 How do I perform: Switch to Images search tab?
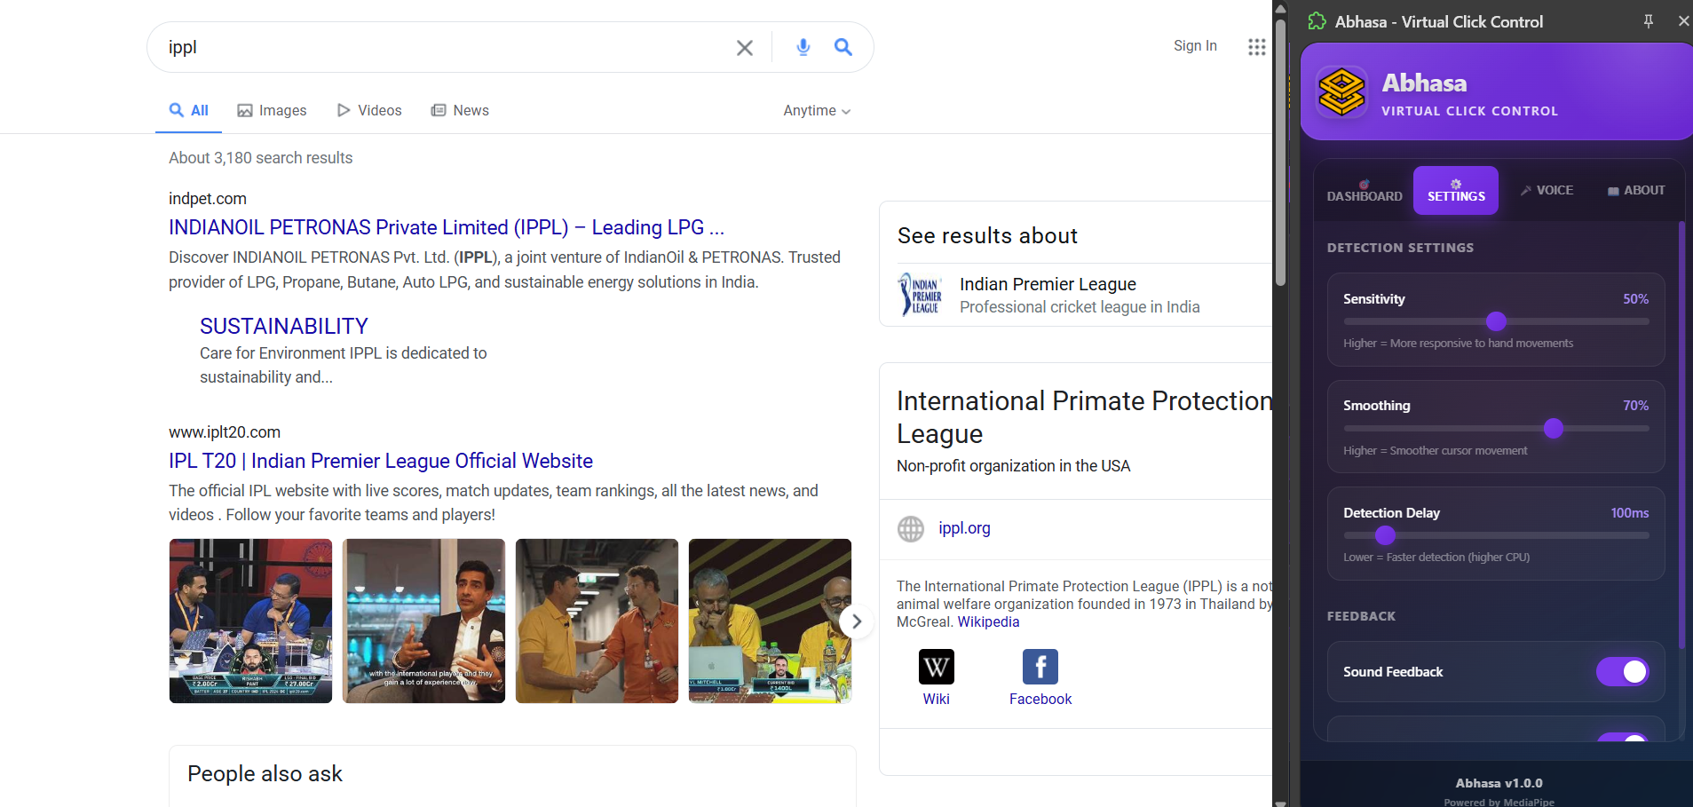point(272,111)
